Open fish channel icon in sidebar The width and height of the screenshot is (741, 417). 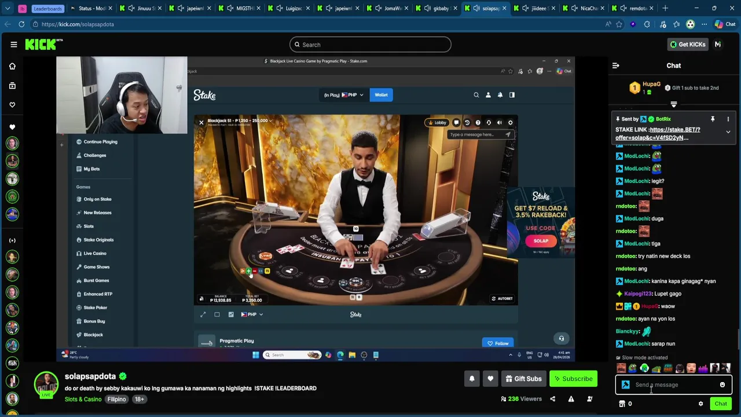(12, 364)
